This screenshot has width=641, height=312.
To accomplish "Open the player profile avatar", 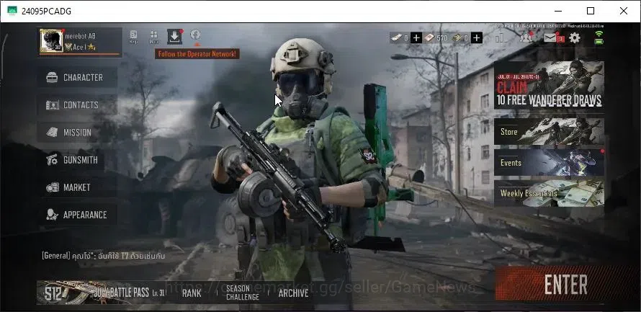I will click(x=52, y=41).
